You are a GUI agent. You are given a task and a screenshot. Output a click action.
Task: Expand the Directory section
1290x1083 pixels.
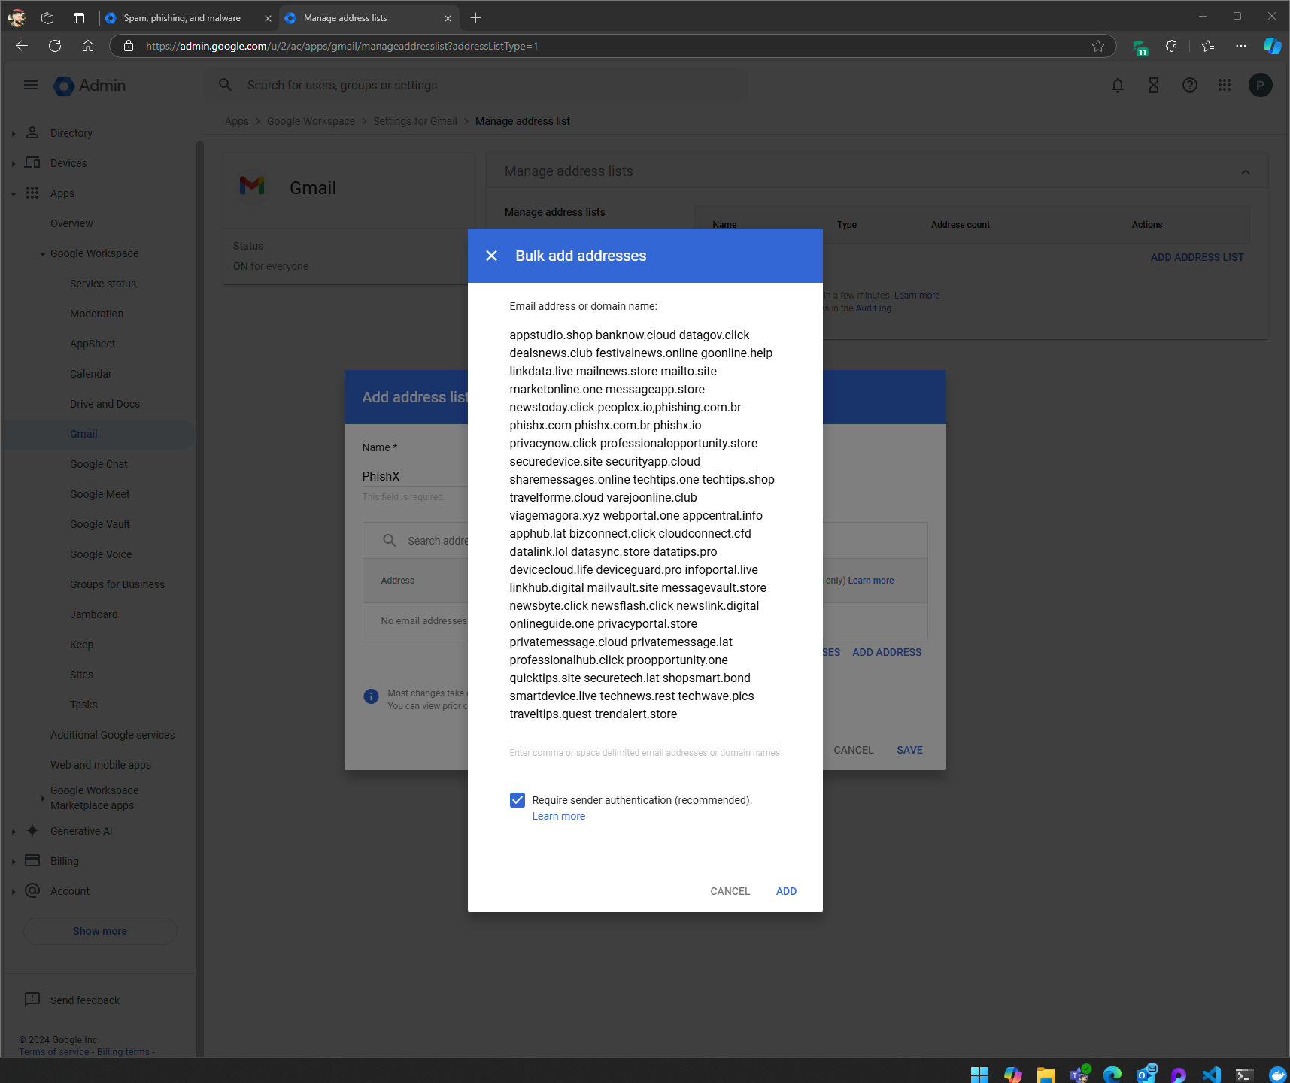tap(14, 134)
